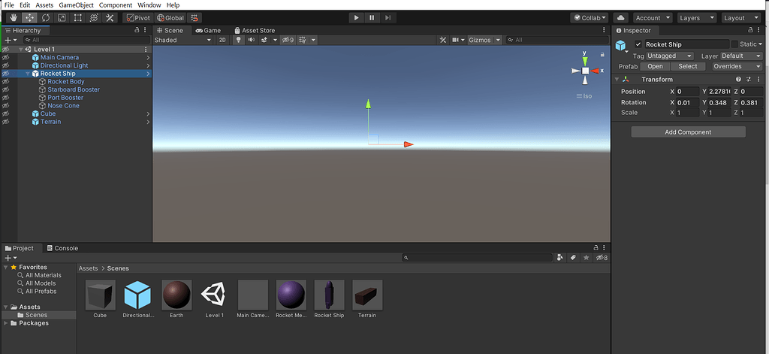Select the Rect tool
Image resolution: width=769 pixels, height=354 pixels.
78,18
